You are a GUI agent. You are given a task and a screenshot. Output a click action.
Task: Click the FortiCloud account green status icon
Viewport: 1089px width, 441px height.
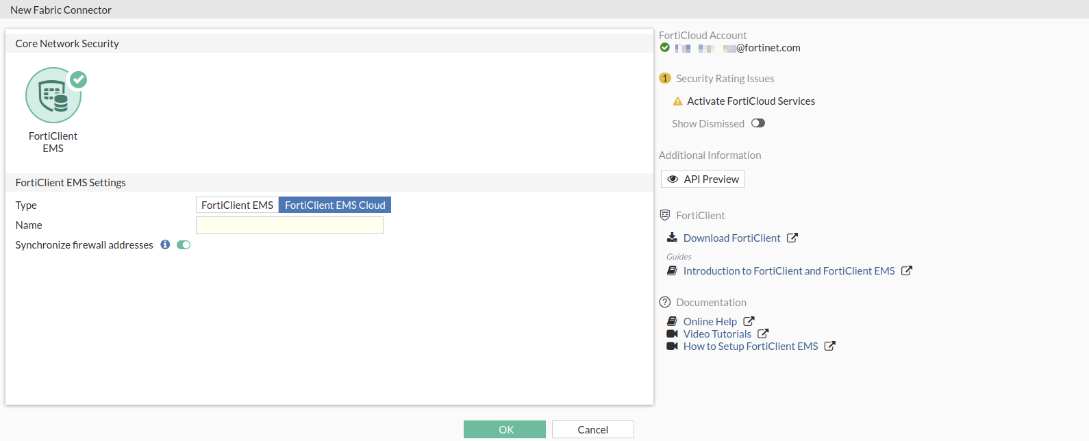click(x=664, y=47)
